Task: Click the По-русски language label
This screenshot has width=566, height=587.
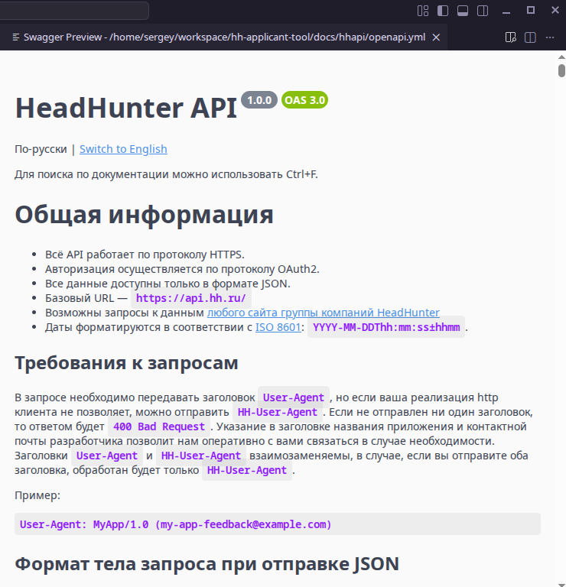Action: pos(41,149)
